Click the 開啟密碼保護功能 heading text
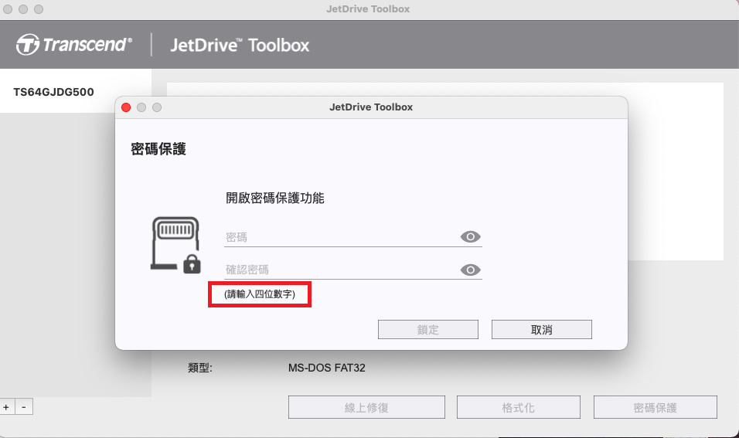The image size is (739, 438). point(274,198)
